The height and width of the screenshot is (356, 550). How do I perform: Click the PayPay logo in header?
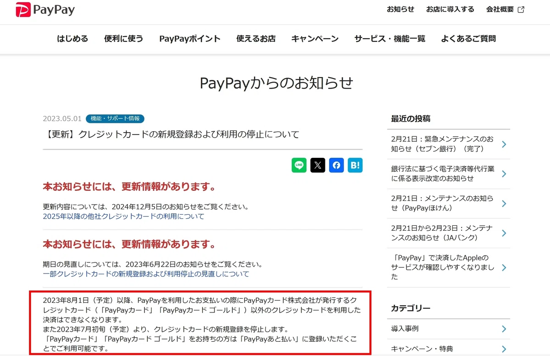[45, 10]
